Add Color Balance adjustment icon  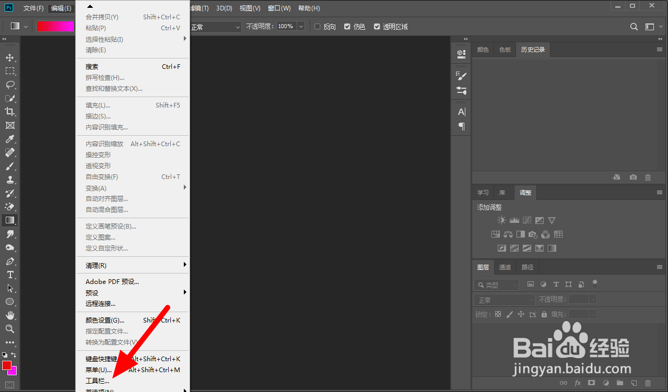(508, 234)
